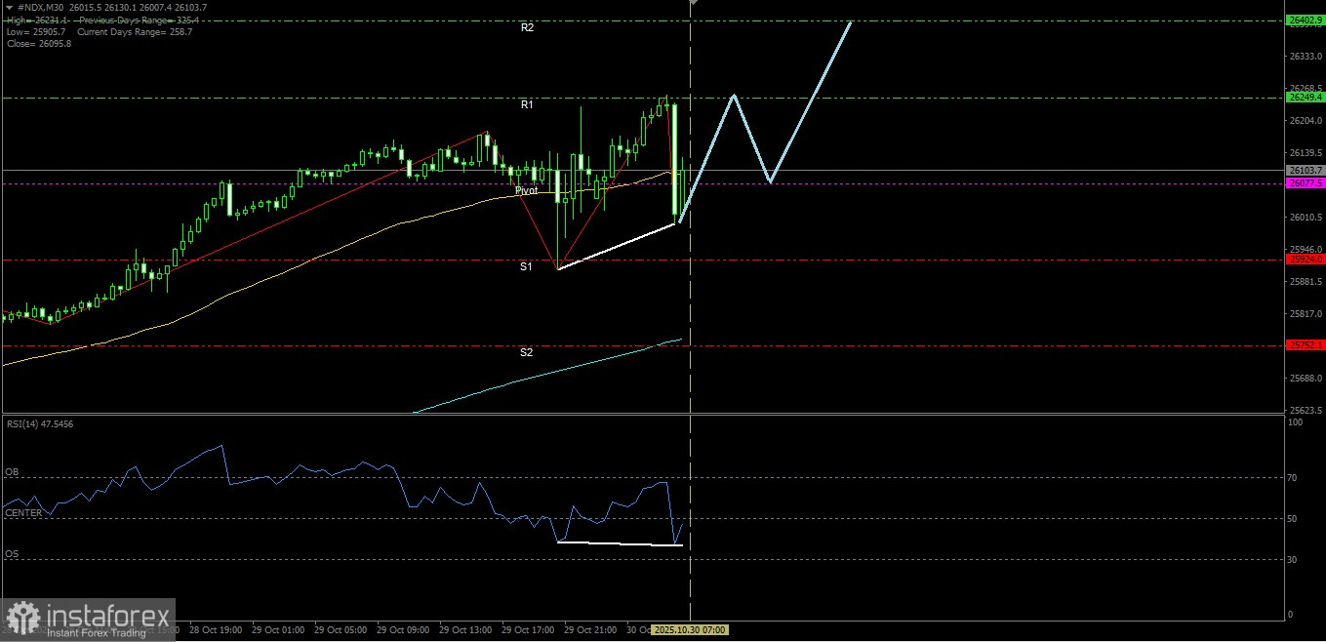This screenshot has height=642, width=1326.
Task: Click the gray 26103.7 current price tag
Action: (x=1303, y=170)
